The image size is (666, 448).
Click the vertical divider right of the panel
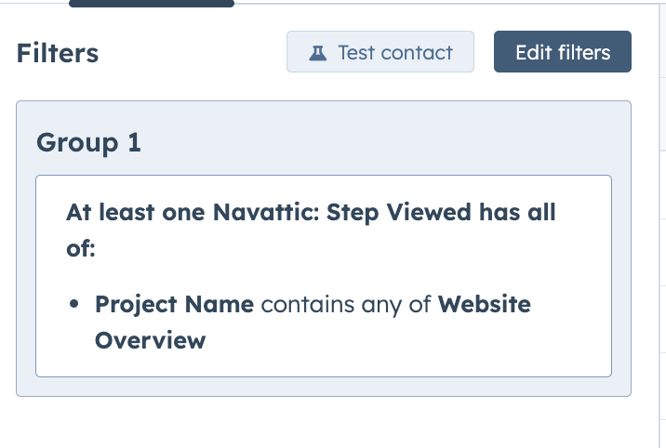659,232
